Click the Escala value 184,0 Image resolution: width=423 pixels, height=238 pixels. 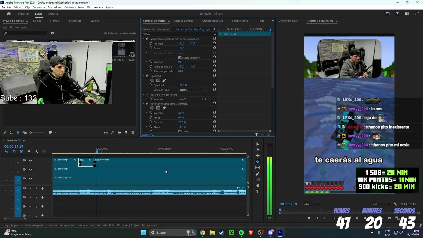pos(181,48)
